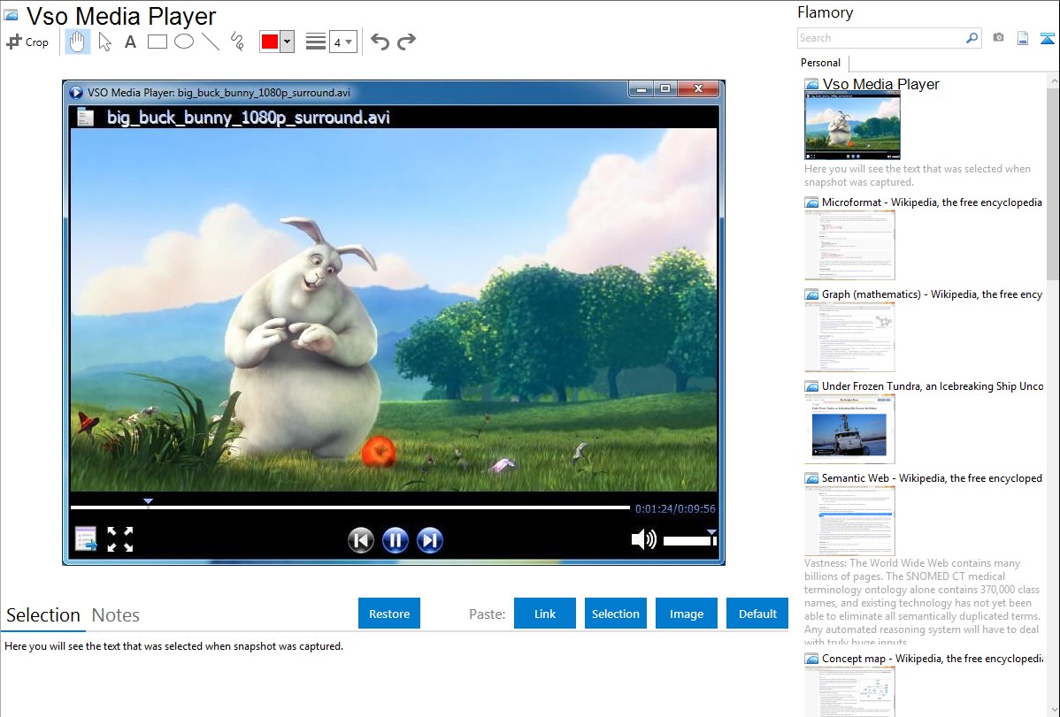1060x717 pixels.
Task: Click the Restore button
Action: pos(389,614)
